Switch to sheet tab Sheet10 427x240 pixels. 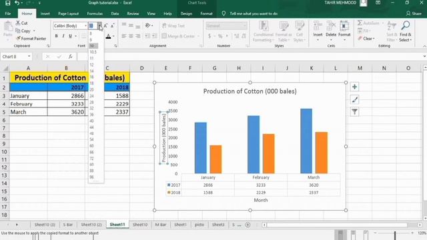140,225
